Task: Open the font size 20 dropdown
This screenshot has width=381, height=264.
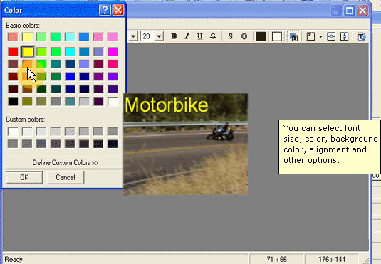Action: [x=159, y=36]
